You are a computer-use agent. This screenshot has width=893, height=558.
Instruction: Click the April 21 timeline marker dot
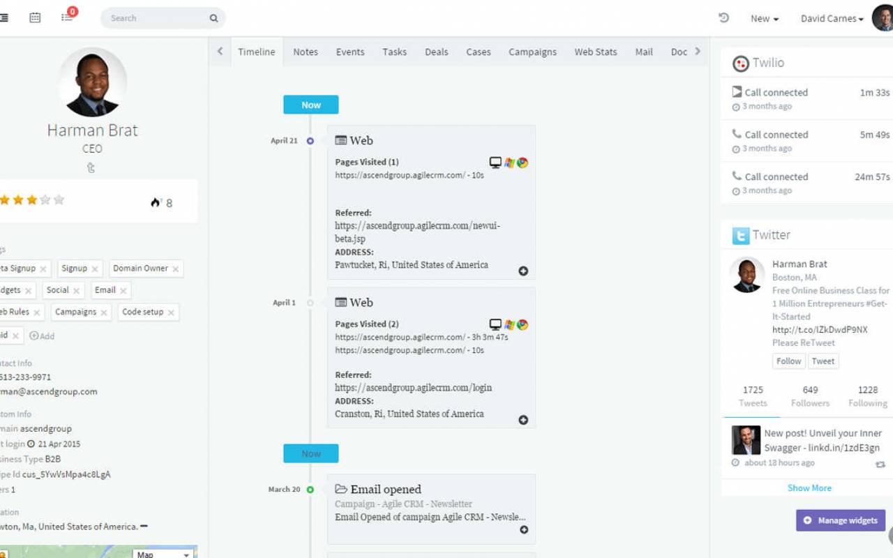(310, 141)
